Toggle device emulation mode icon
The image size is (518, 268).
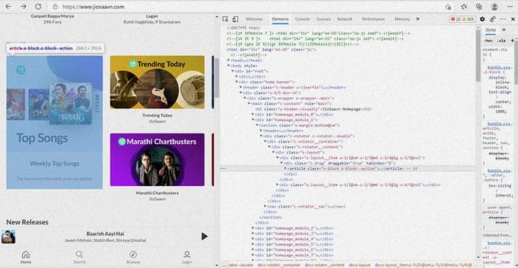[235, 19]
